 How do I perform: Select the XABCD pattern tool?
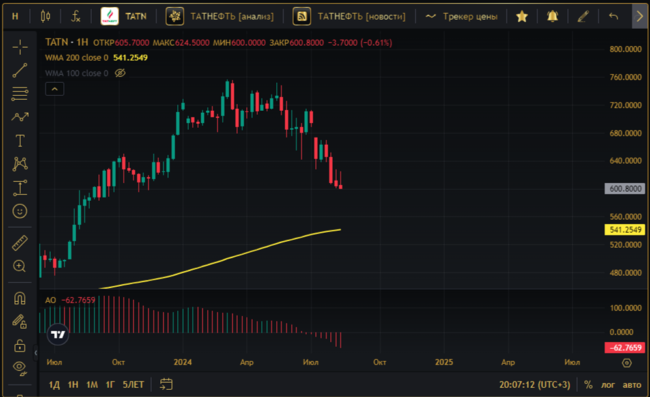coord(20,164)
